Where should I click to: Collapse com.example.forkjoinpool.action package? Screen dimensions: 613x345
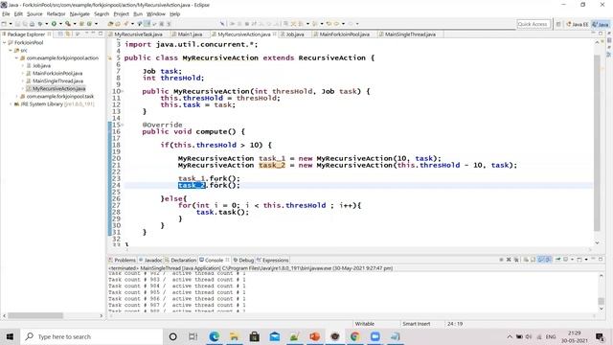click(17, 57)
